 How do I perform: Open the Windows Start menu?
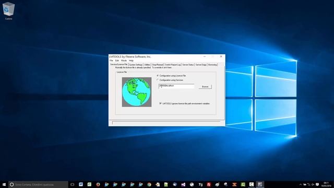[4, 184]
